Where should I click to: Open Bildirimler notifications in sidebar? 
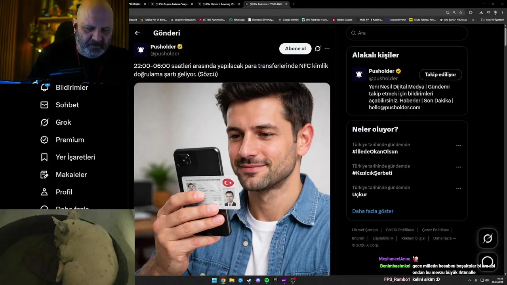coord(65,87)
